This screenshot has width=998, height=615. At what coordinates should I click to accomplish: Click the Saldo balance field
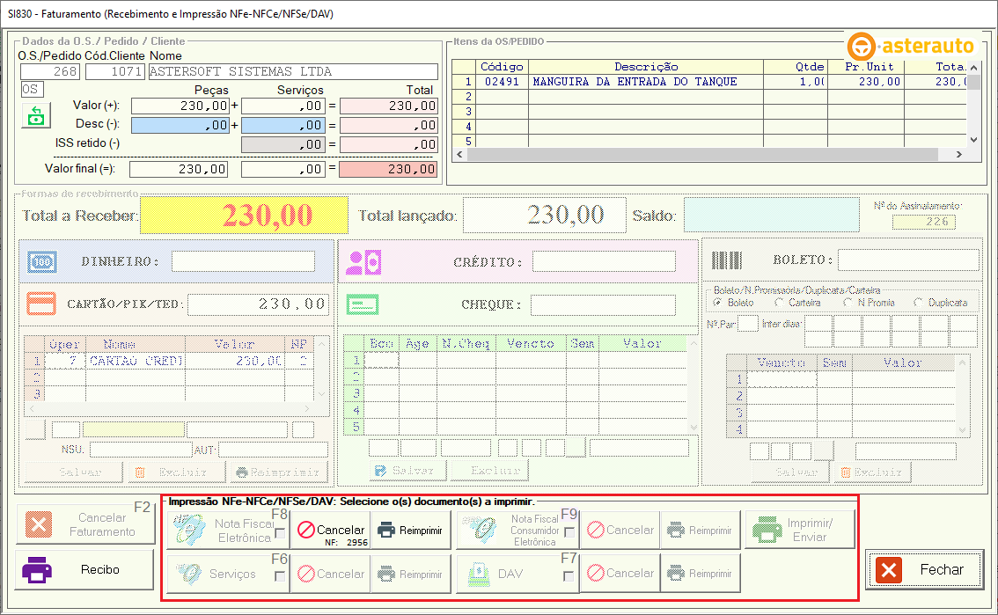pyautogui.click(x=772, y=215)
